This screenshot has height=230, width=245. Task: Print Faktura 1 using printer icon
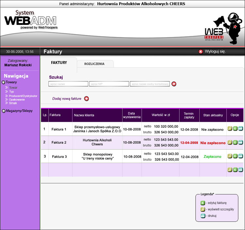tap(240, 129)
